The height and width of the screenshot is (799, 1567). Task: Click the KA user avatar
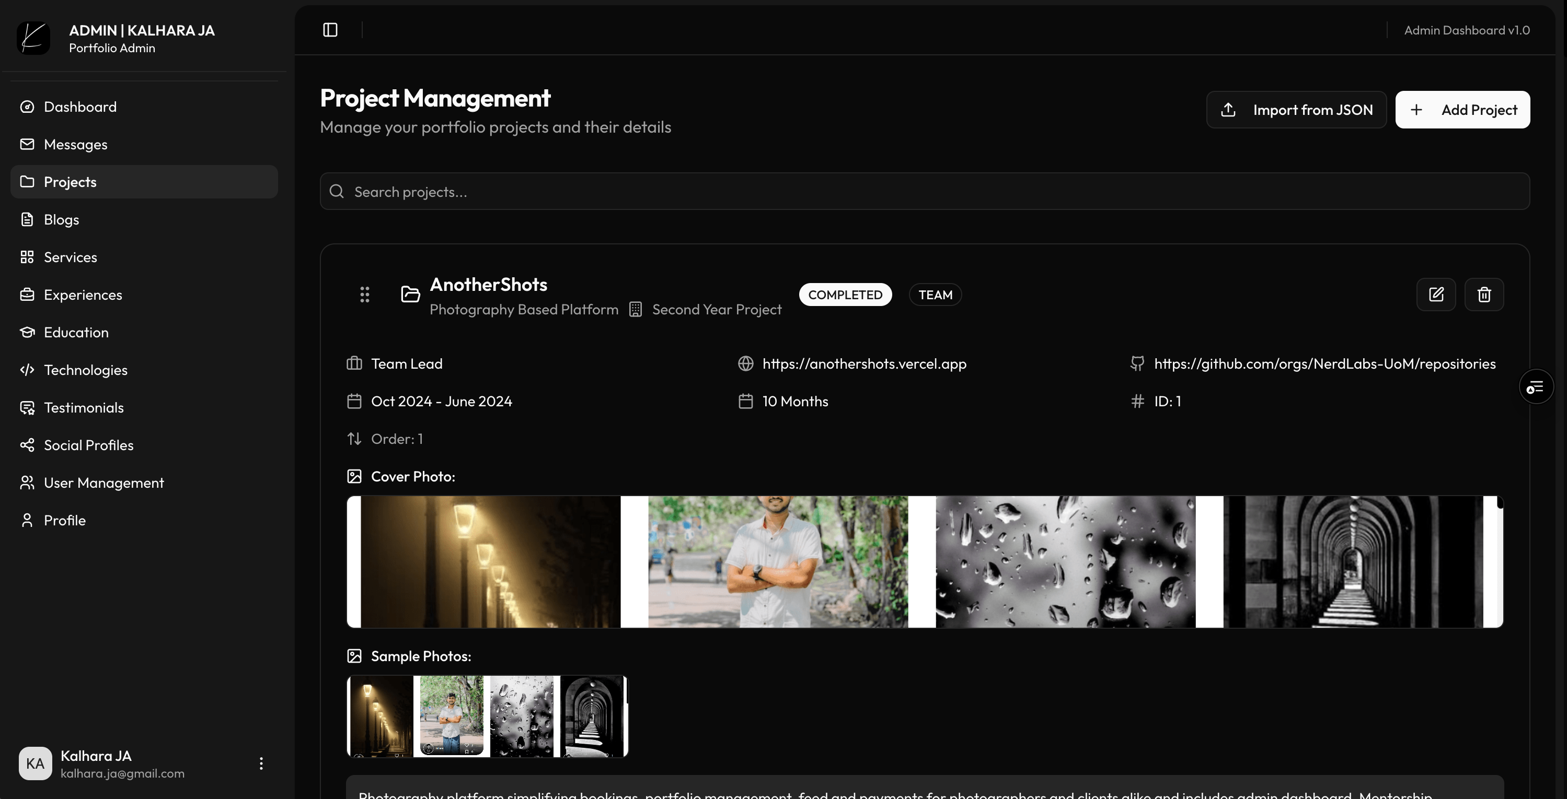coord(36,763)
